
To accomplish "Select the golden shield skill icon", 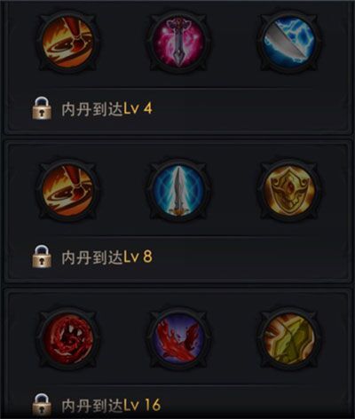I will pyautogui.click(x=289, y=191).
